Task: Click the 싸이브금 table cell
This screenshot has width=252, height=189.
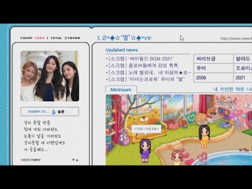Action: [x=214, y=59]
